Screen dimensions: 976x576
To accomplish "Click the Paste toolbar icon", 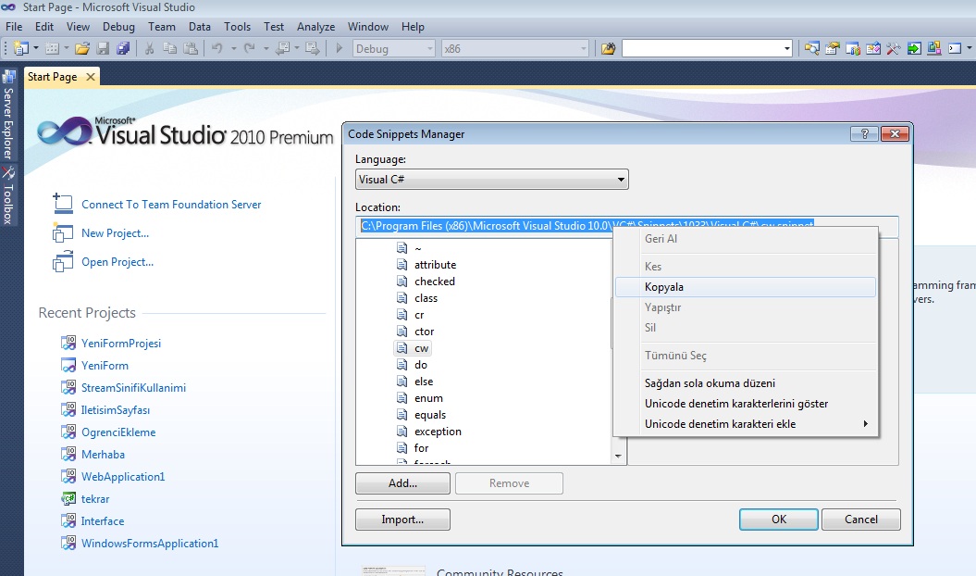I will click(x=191, y=49).
